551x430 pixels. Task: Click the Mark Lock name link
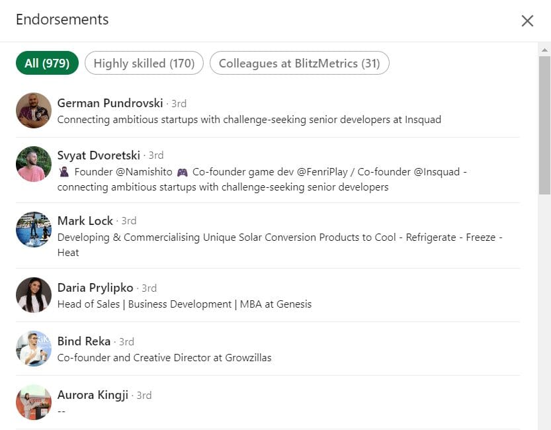click(85, 221)
